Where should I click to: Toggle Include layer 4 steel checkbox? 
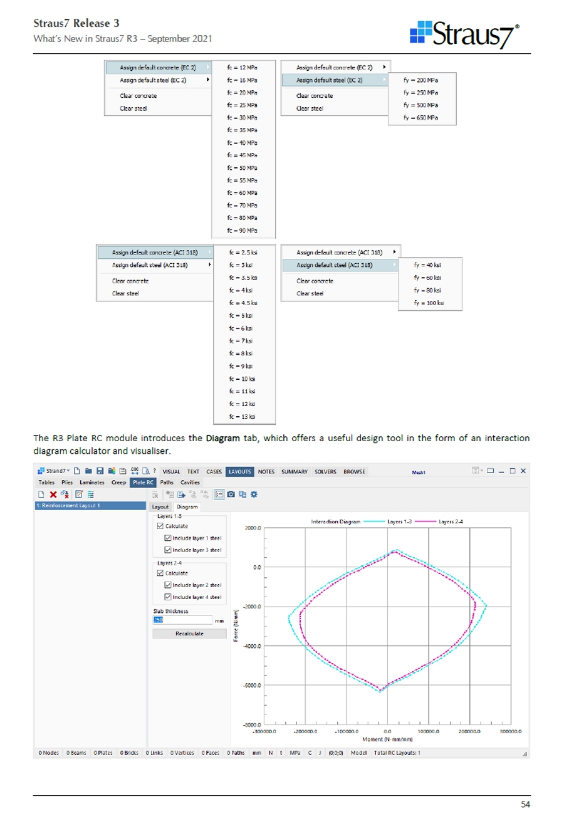click(x=168, y=597)
